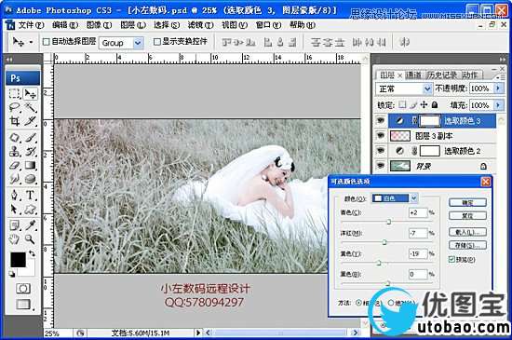The image size is (512, 340).
Task: Select the Clone Stamp tool
Action: [15, 151]
